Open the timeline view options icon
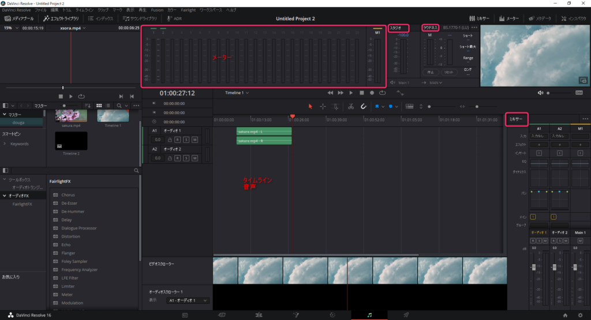Screen dimensions: 591x320 pos(409,107)
